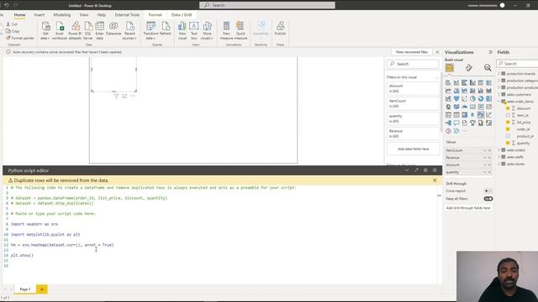Uncheck the order_id field checkbox
This screenshot has width=538, height=302.
[x=508, y=129]
